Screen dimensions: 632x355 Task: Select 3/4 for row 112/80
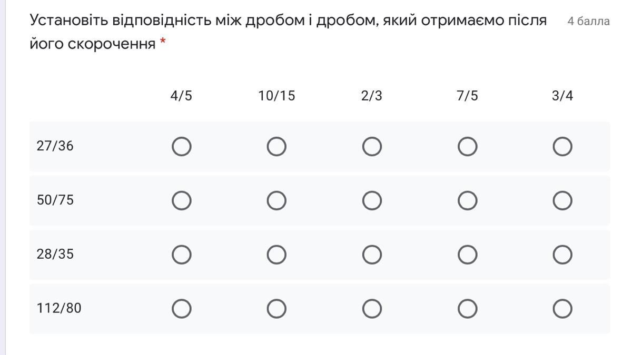pos(562,309)
